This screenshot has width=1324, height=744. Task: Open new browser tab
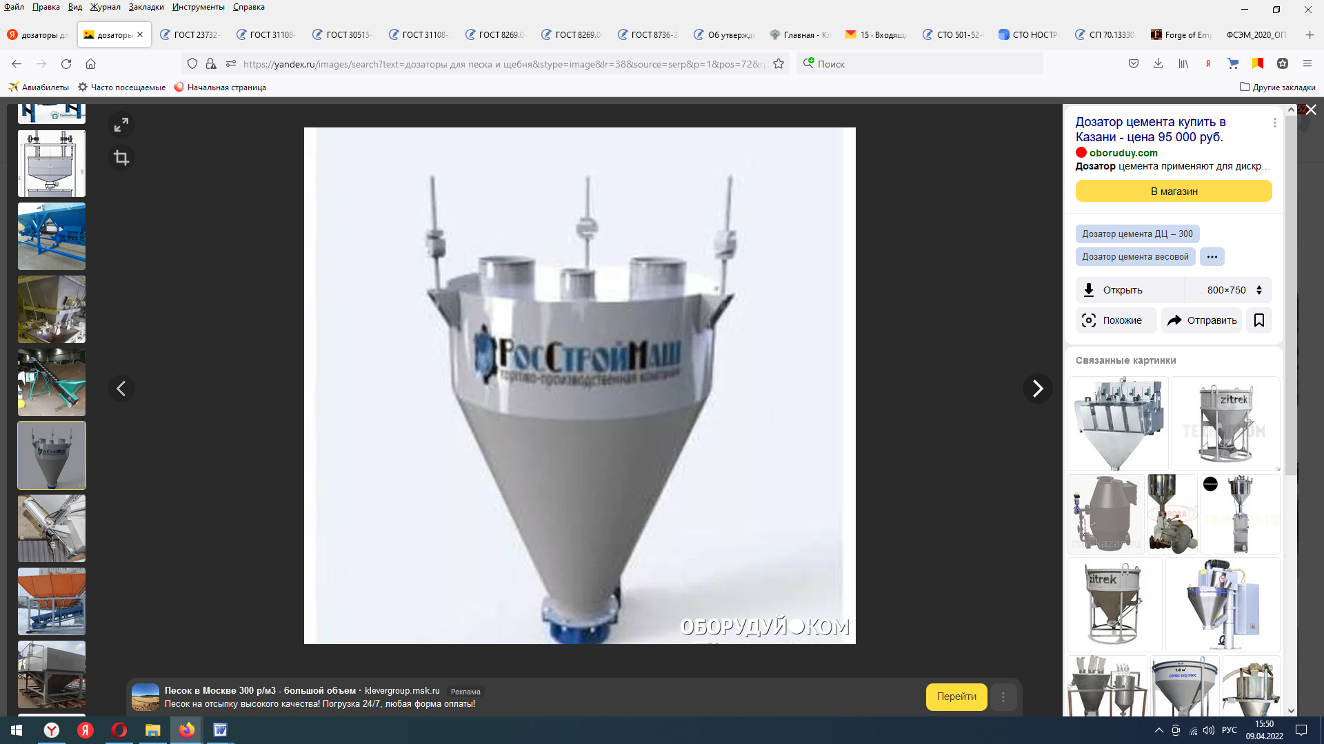tap(1310, 34)
